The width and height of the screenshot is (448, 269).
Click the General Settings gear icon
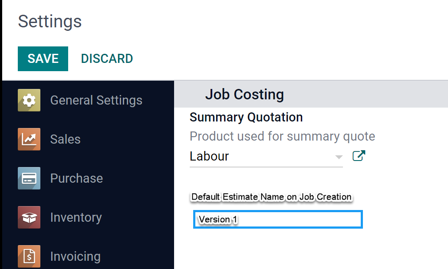(x=29, y=100)
